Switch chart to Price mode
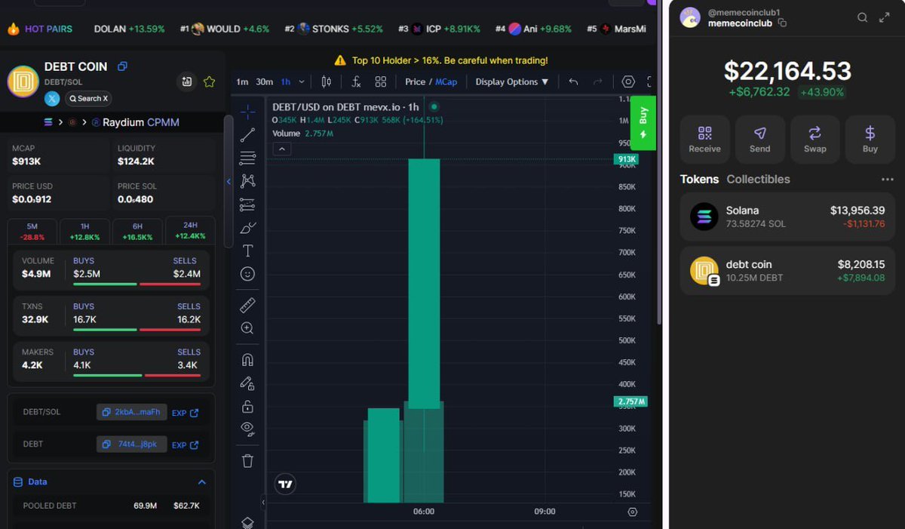 (415, 82)
